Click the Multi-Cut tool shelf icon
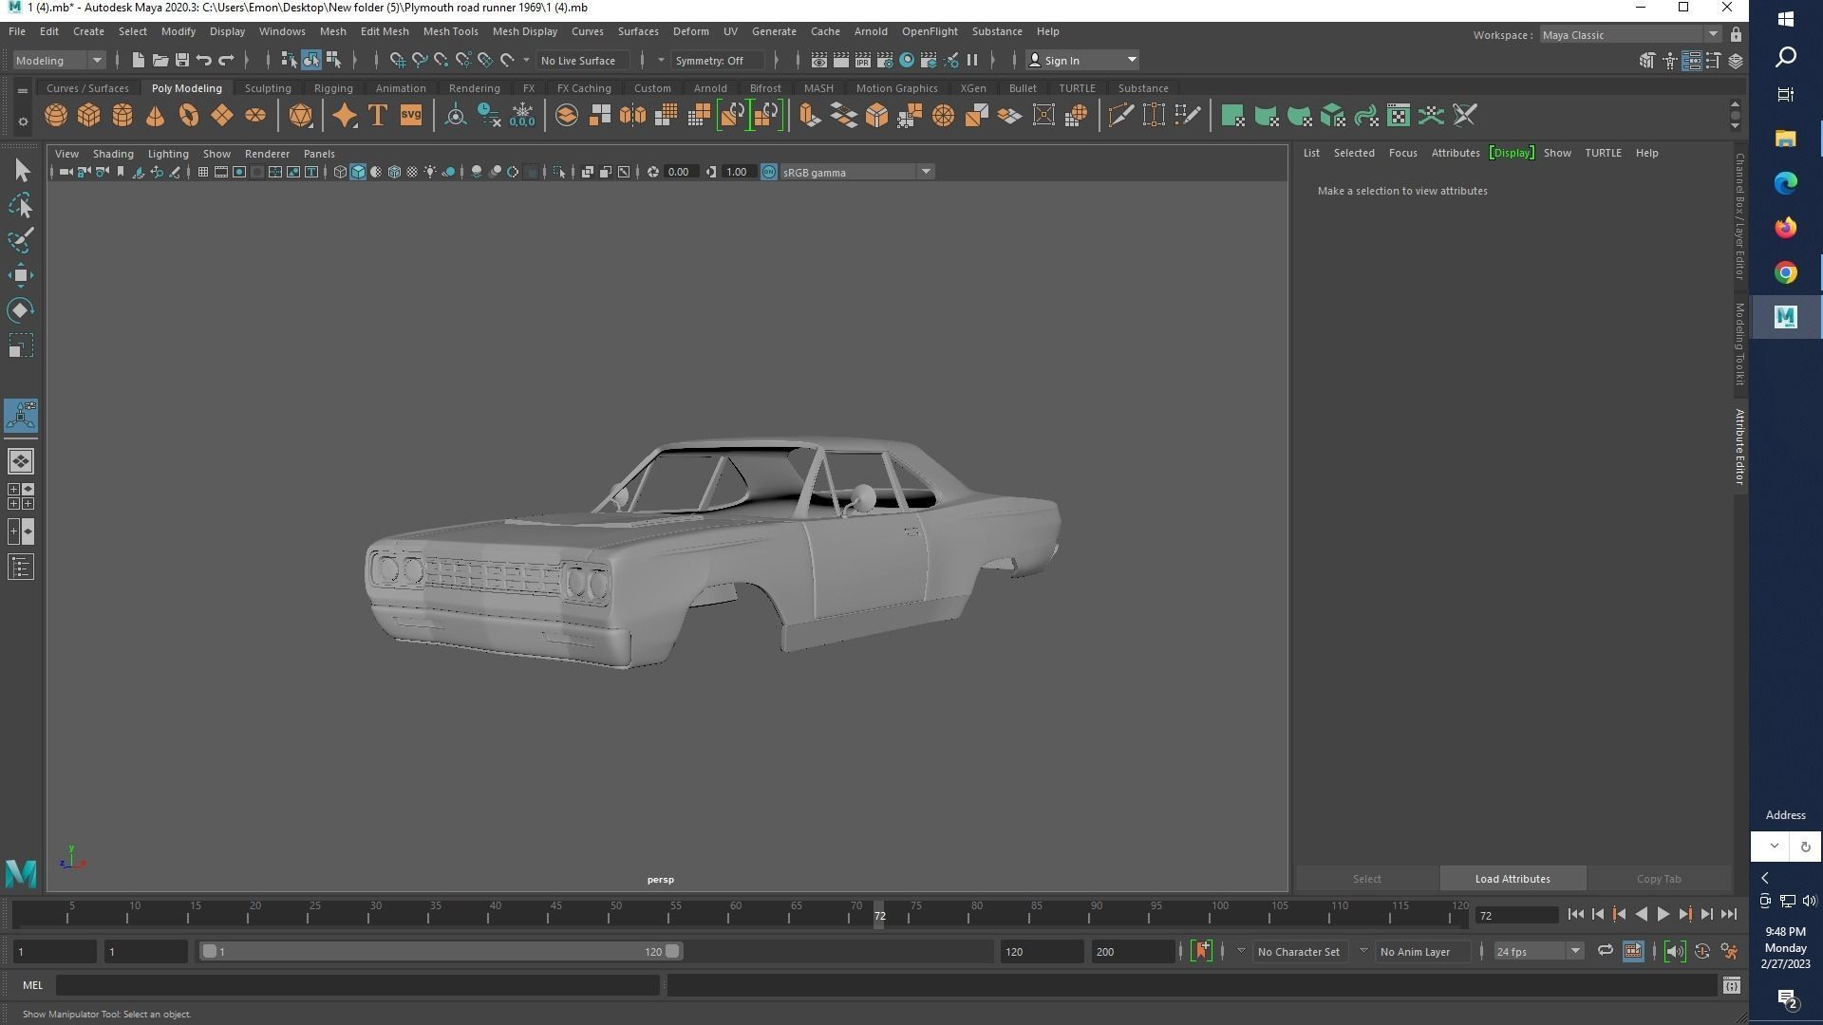Image resolution: width=1823 pixels, height=1025 pixels. 1120,116
